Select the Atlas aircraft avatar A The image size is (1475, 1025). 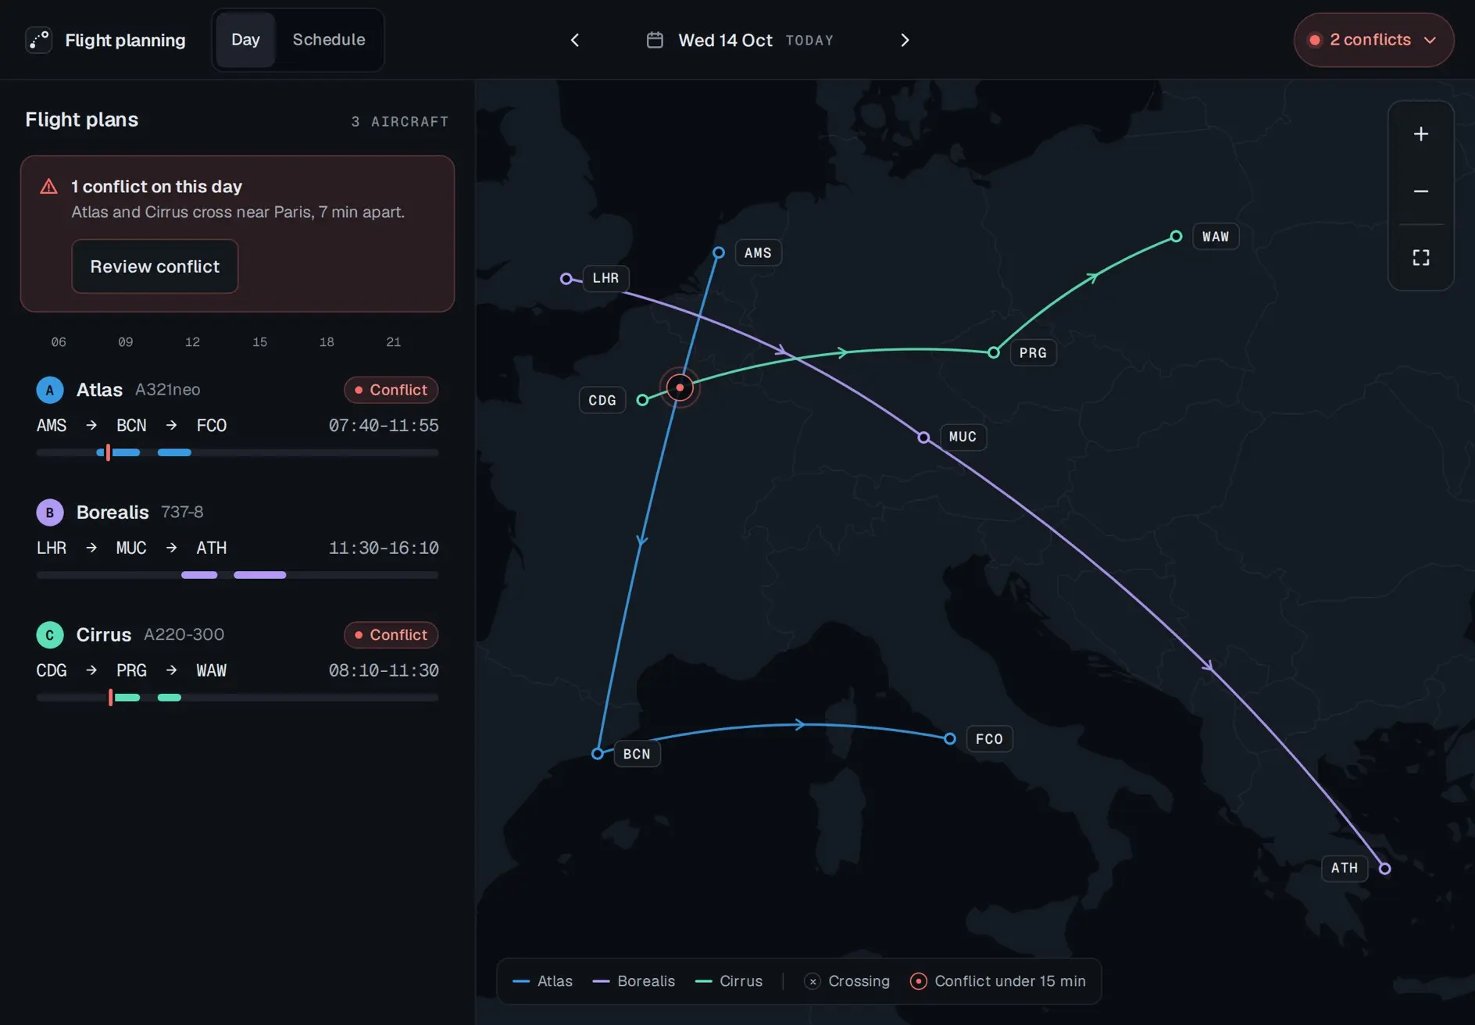point(50,390)
